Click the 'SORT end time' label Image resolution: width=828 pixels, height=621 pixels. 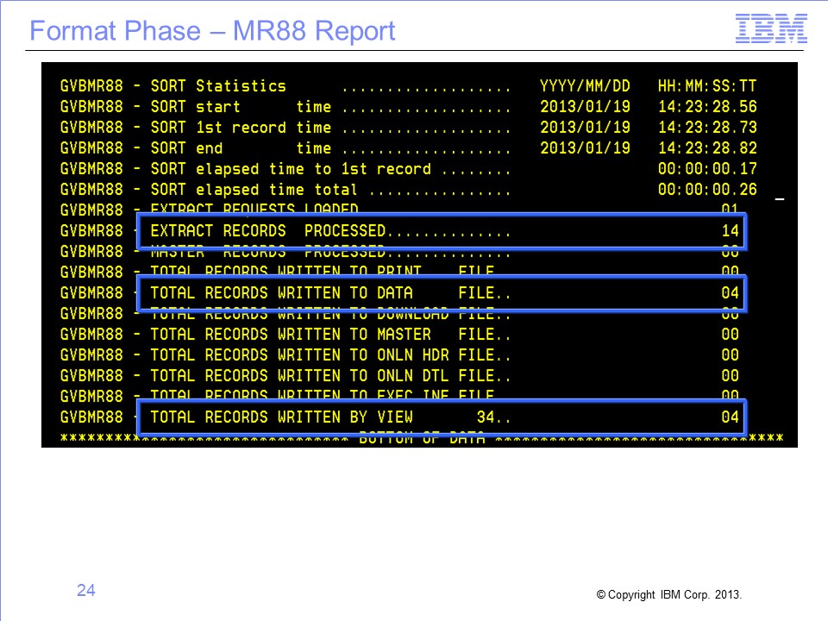point(241,147)
